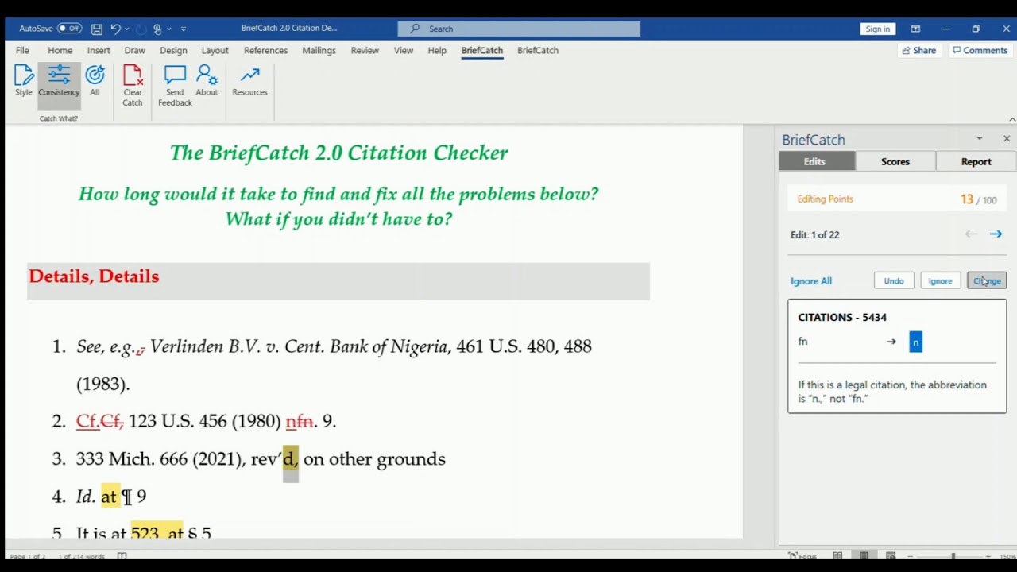Viewport: 1017px width, 572px height.
Task: Click the Ignore button
Action: click(940, 280)
